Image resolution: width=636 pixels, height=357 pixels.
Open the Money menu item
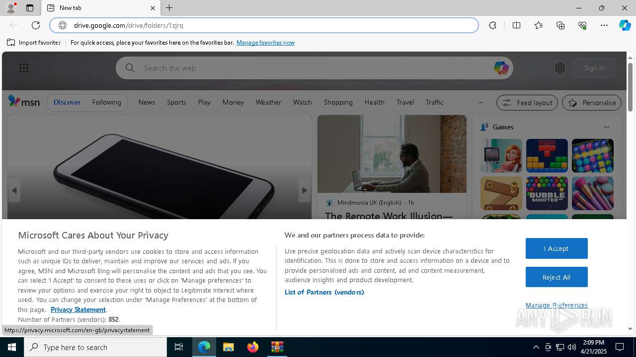(233, 102)
